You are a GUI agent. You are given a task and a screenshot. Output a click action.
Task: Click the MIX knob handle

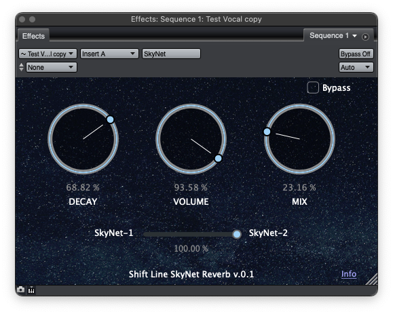[x=267, y=132]
